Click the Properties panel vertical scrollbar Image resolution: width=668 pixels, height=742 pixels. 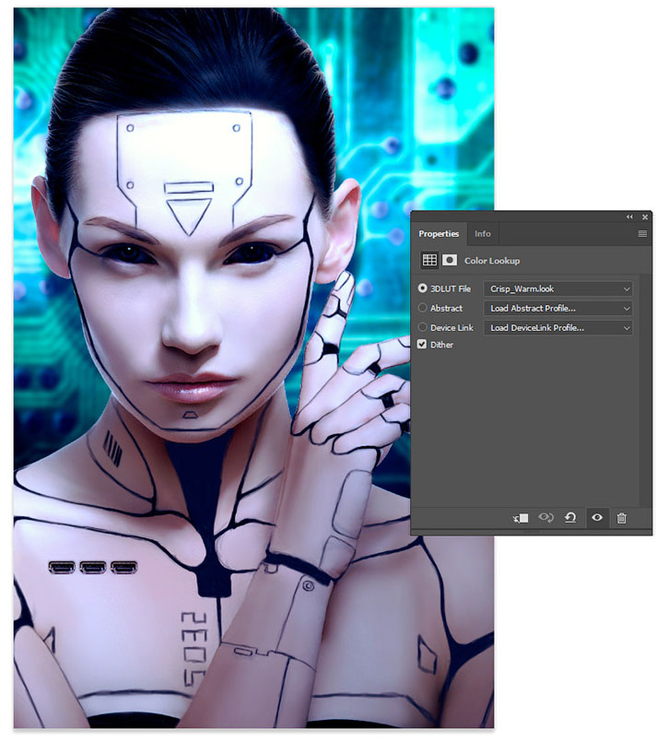[645, 391]
